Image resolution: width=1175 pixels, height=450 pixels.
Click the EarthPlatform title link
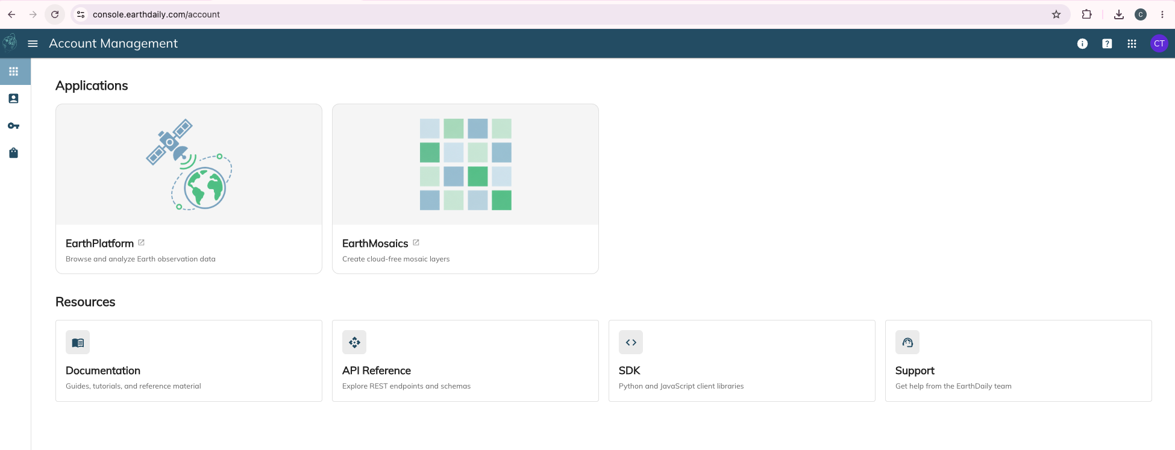point(99,243)
